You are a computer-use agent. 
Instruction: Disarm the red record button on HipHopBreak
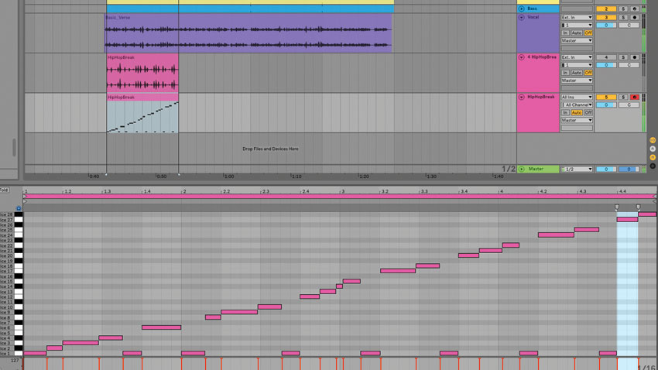click(x=635, y=98)
